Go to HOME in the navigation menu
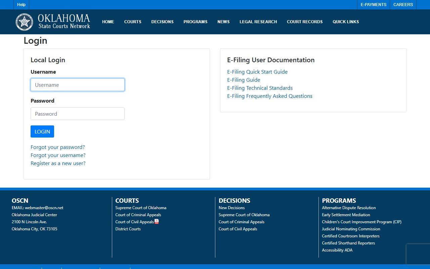This screenshot has width=430, height=269. 108,22
